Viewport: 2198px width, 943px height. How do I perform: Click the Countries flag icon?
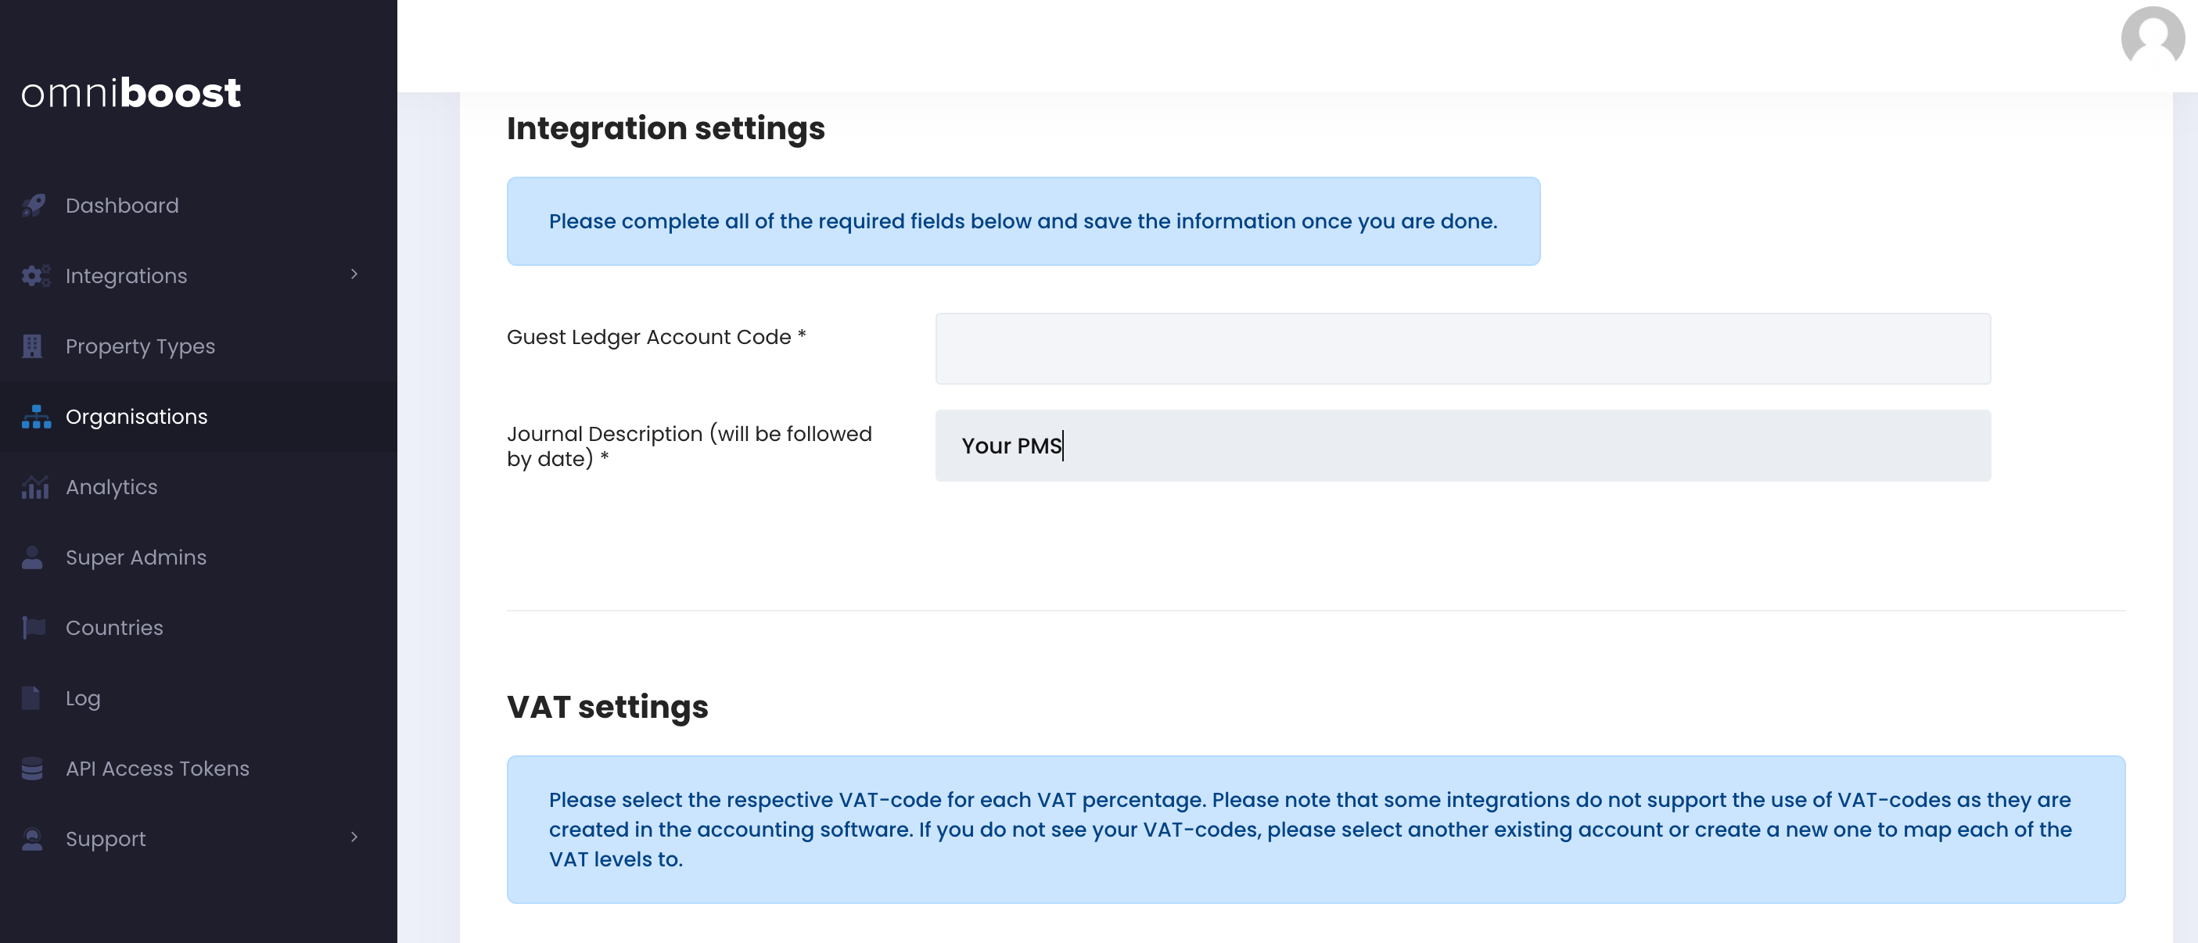[34, 628]
